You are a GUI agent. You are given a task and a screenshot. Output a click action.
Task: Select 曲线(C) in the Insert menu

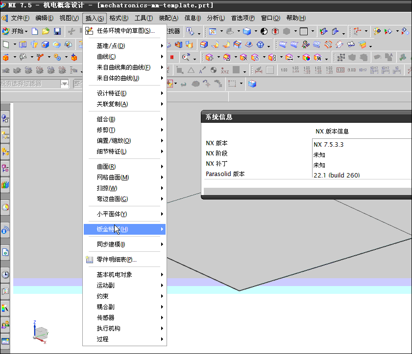124,56
